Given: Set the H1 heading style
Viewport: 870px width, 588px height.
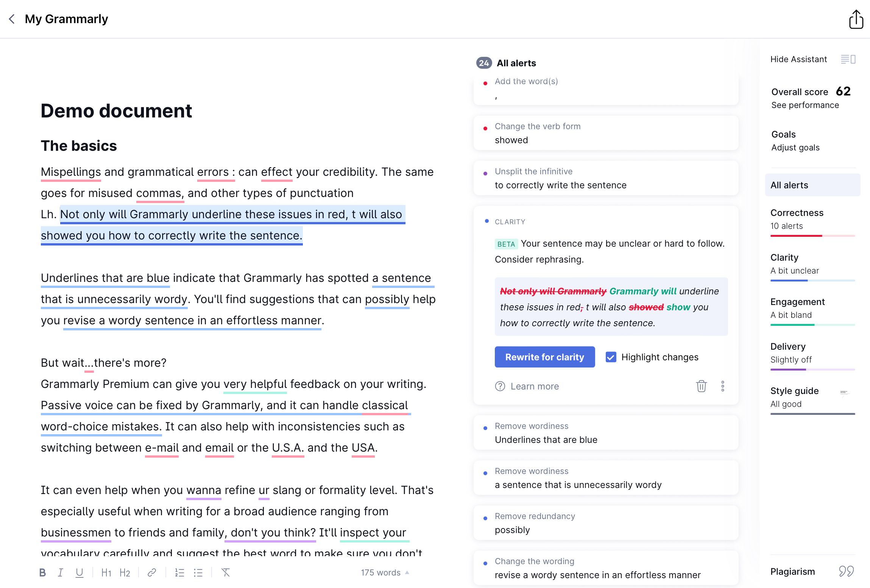Looking at the screenshot, I should click(106, 572).
